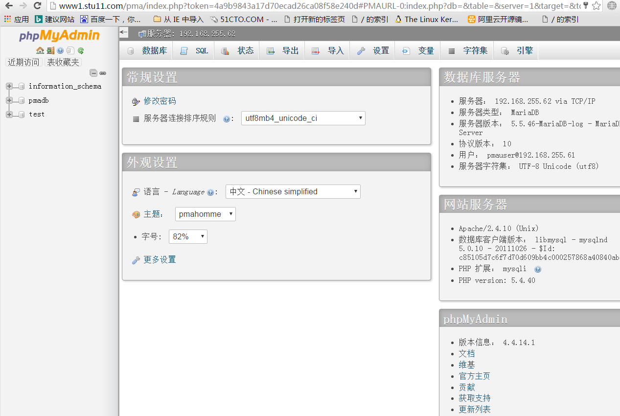Click the 表收藏夹 button

pyautogui.click(x=63, y=62)
